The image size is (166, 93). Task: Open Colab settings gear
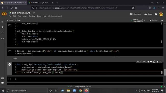(156, 14)
